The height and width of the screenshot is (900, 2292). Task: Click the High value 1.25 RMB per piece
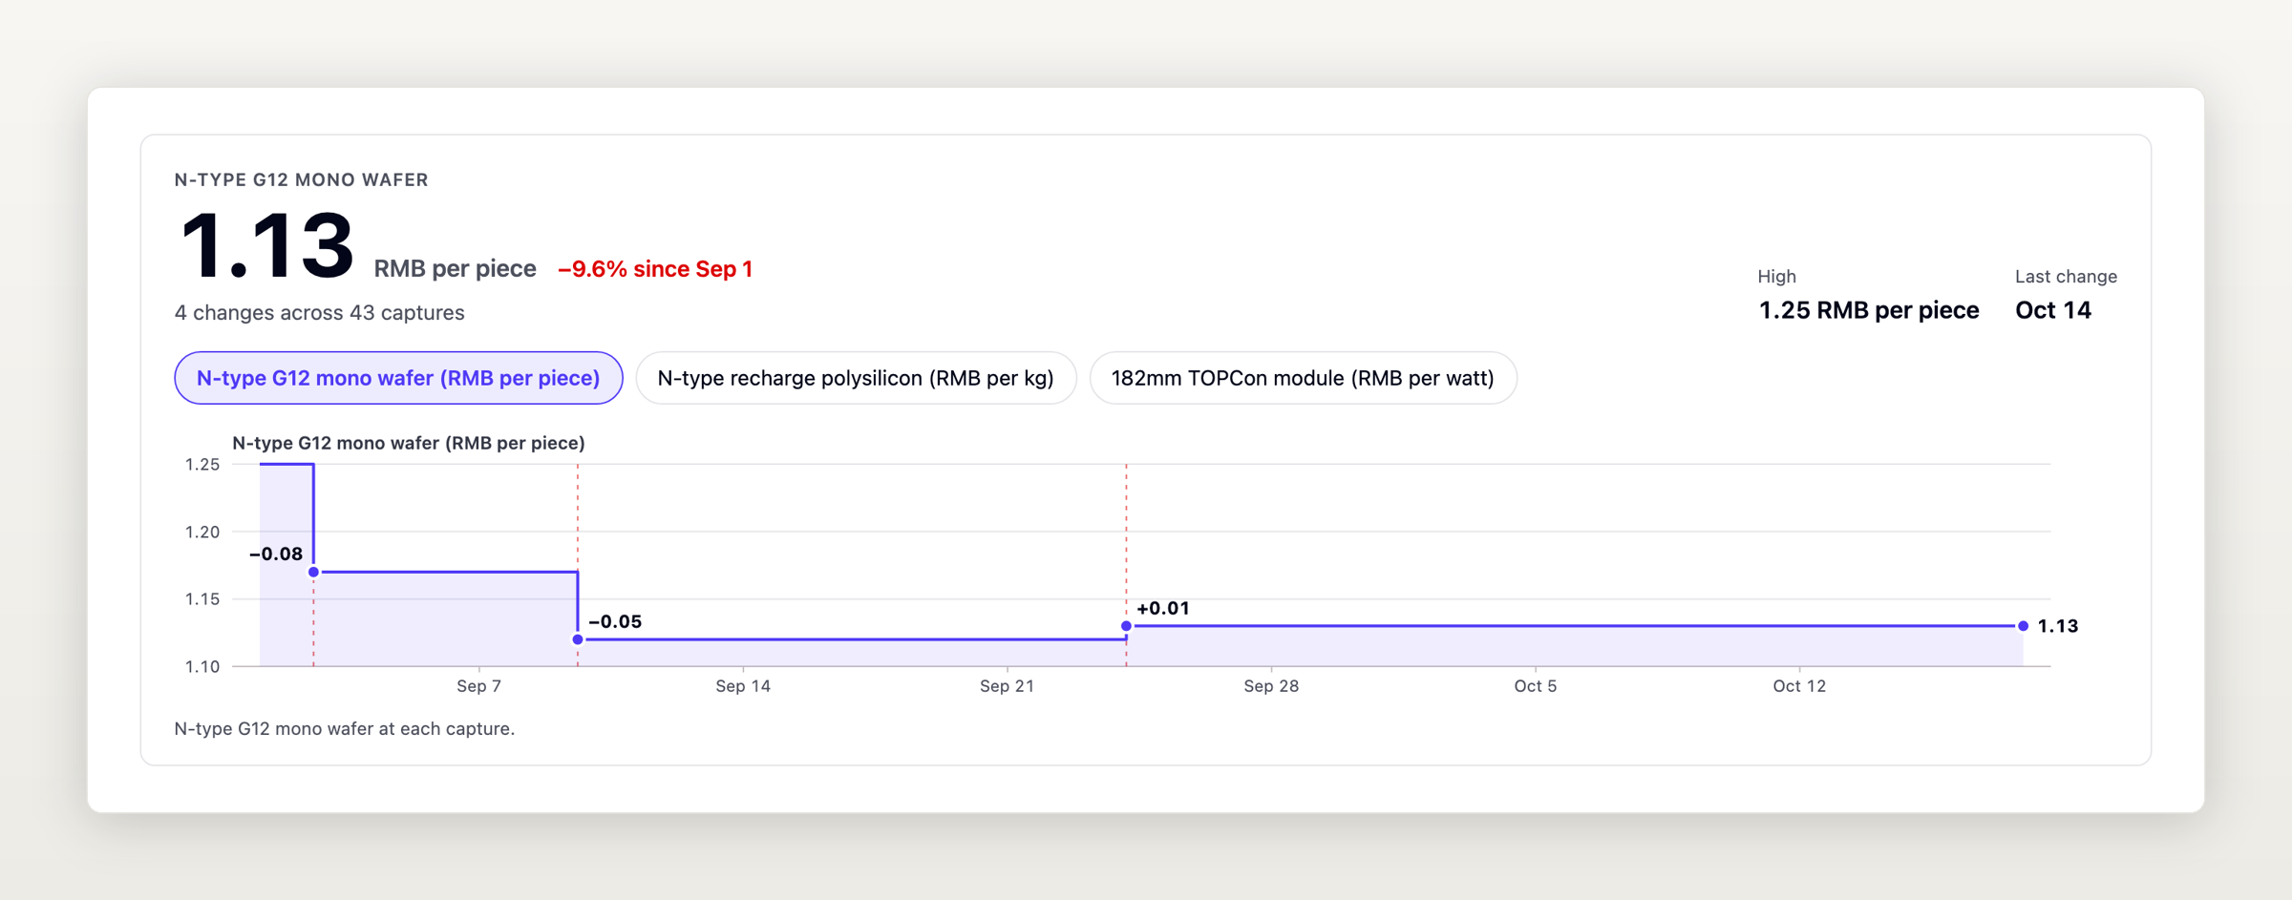(x=1868, y=310)
